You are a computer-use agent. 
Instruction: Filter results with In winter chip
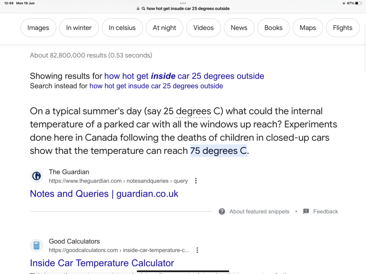[x=79, y=28]
